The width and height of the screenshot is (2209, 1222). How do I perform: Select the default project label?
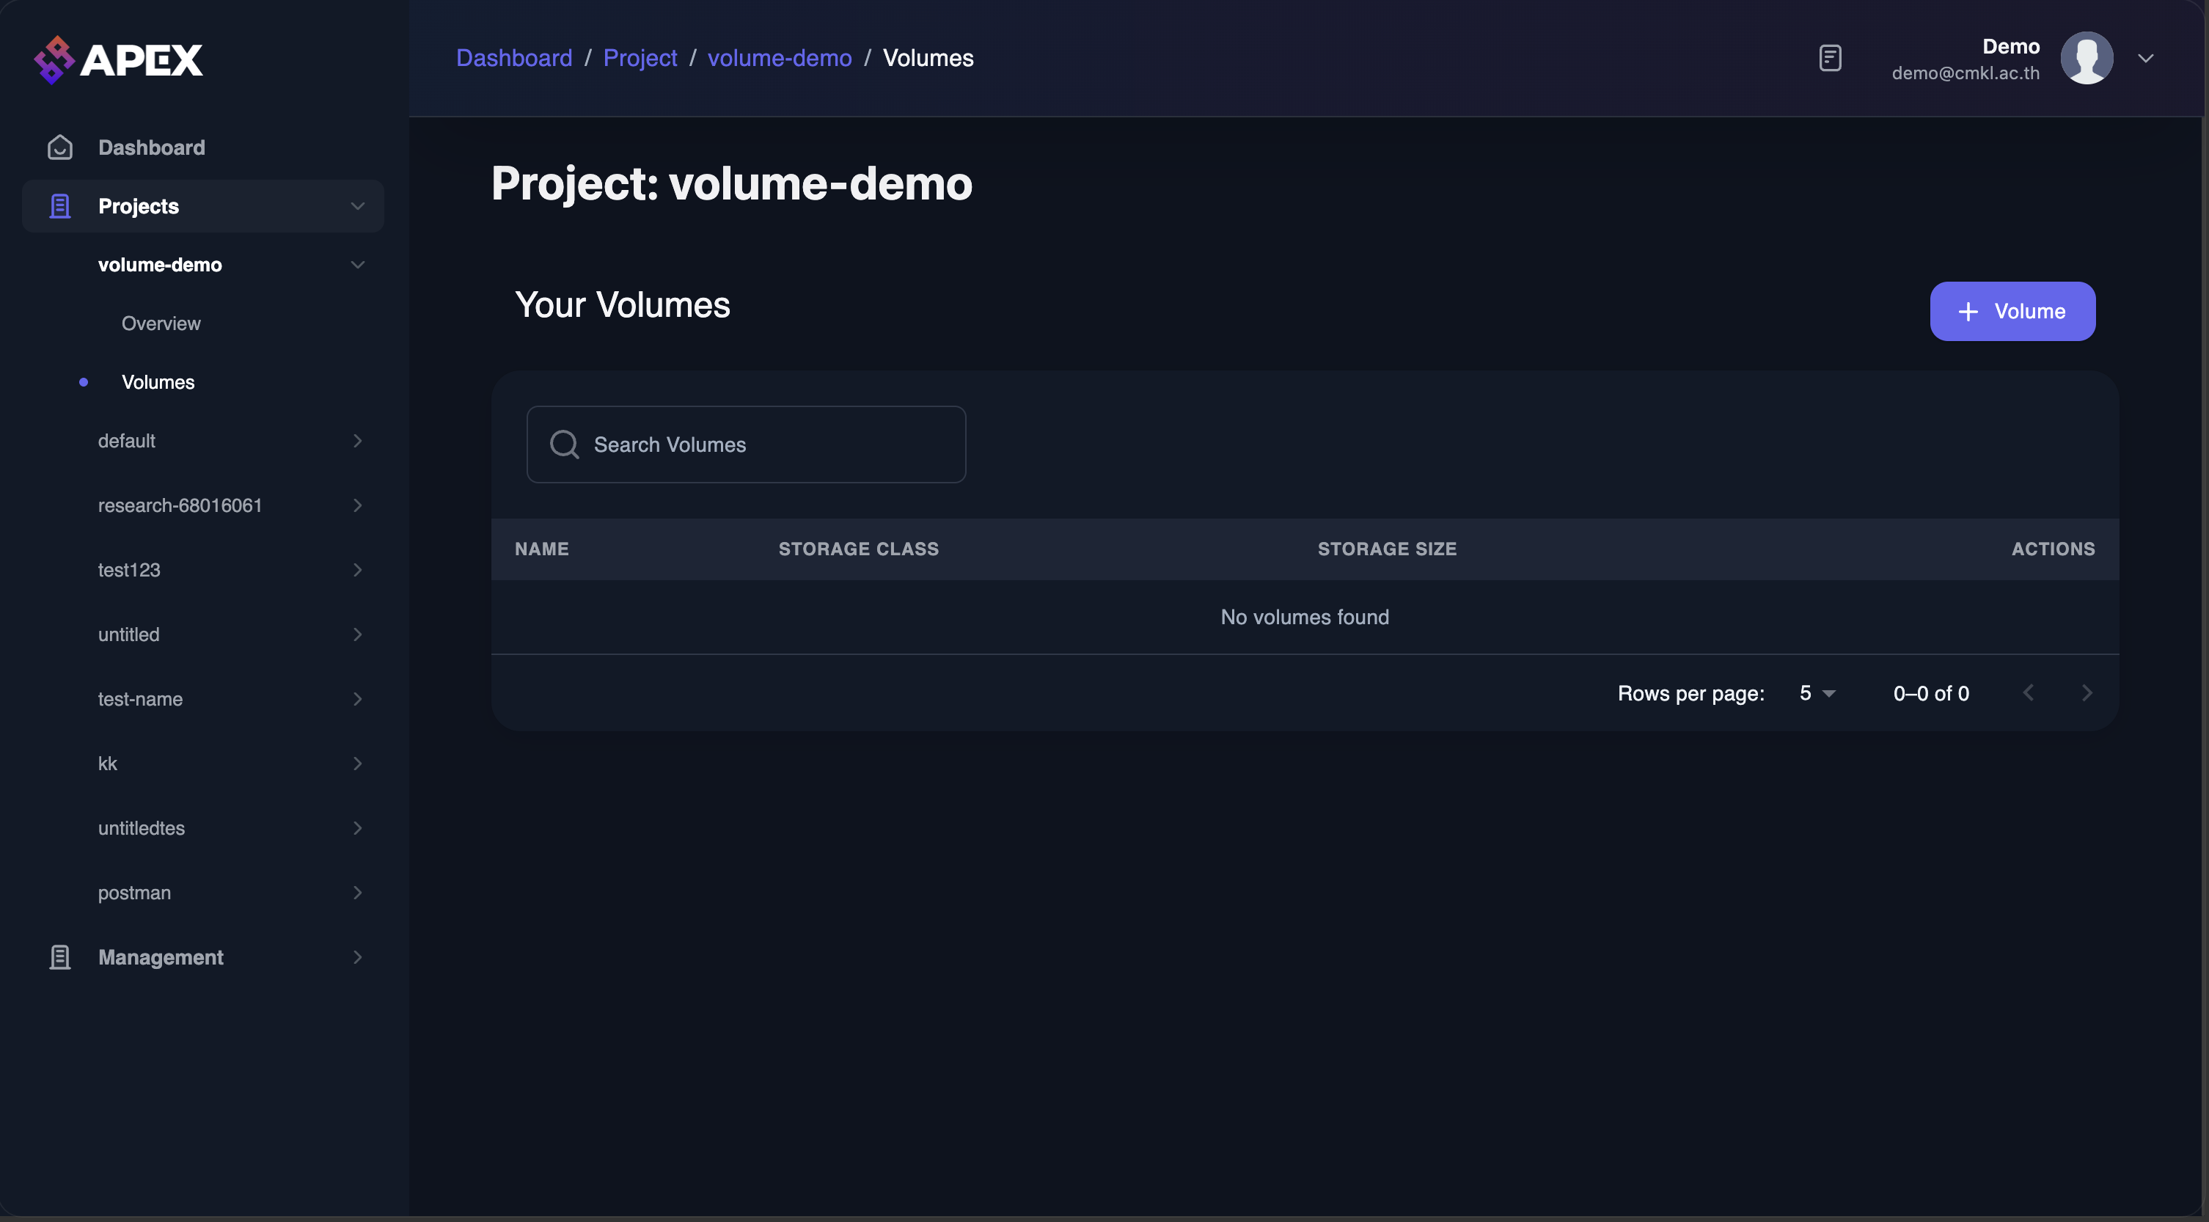(126, 441)
